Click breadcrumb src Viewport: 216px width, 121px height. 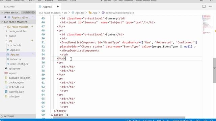coord(65,13)
